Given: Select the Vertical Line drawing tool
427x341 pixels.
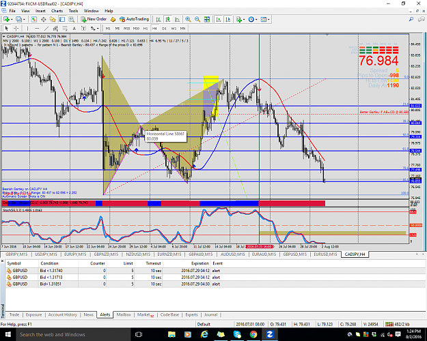Looking at the screenshot, I should (x=27, y=28).
